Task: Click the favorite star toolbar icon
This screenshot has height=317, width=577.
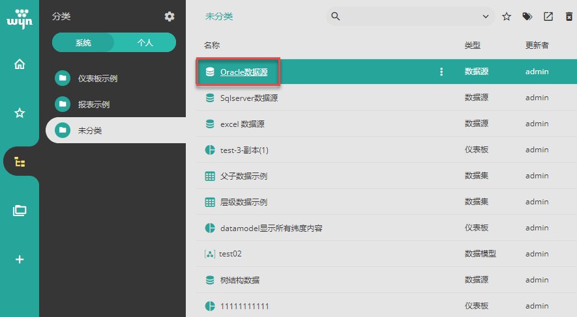Action: pyautogui.click(x=507, y=16)
